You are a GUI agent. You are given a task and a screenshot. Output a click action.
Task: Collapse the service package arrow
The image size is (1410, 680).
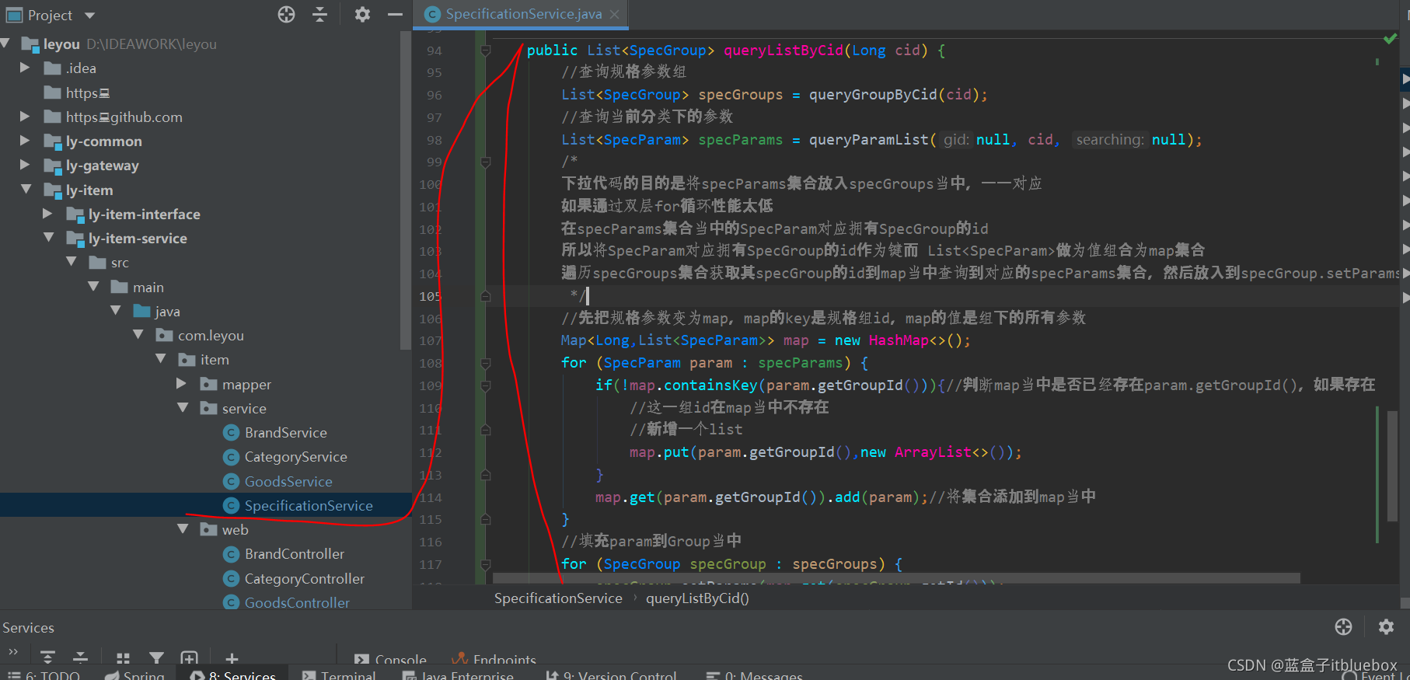[x=183, y=407]
